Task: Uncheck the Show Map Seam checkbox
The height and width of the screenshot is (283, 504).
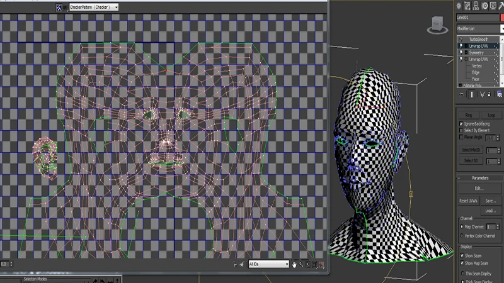Action: [461, 262]
